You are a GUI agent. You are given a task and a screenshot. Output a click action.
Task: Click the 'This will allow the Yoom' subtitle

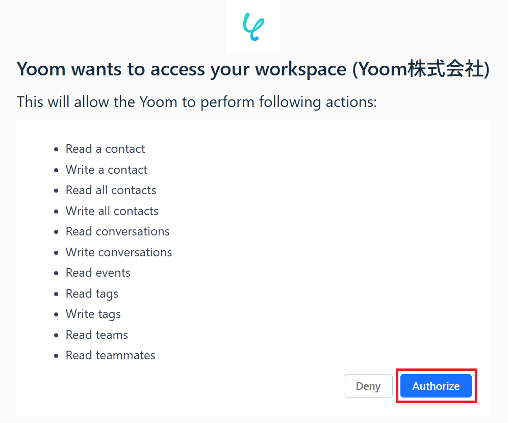pos(196,102)
